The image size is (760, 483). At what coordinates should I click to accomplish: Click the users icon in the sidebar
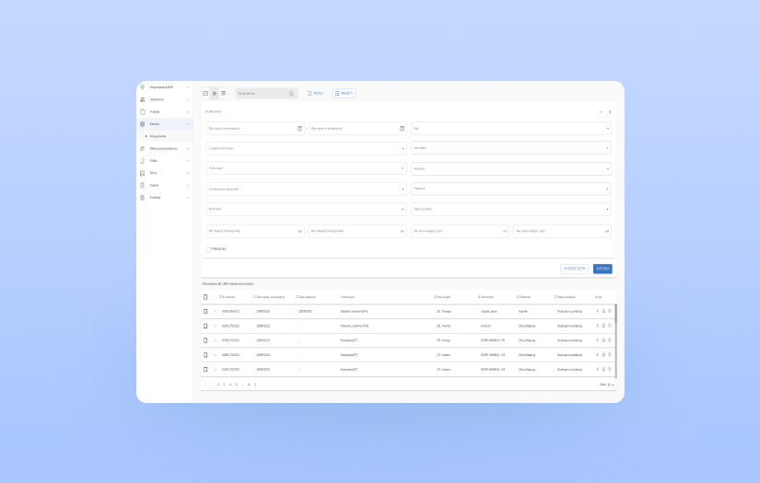pos(143,99)
